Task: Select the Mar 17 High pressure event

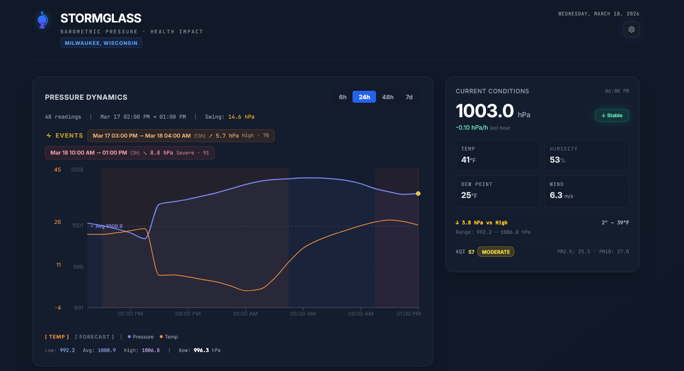Action: tap(181, 136)
